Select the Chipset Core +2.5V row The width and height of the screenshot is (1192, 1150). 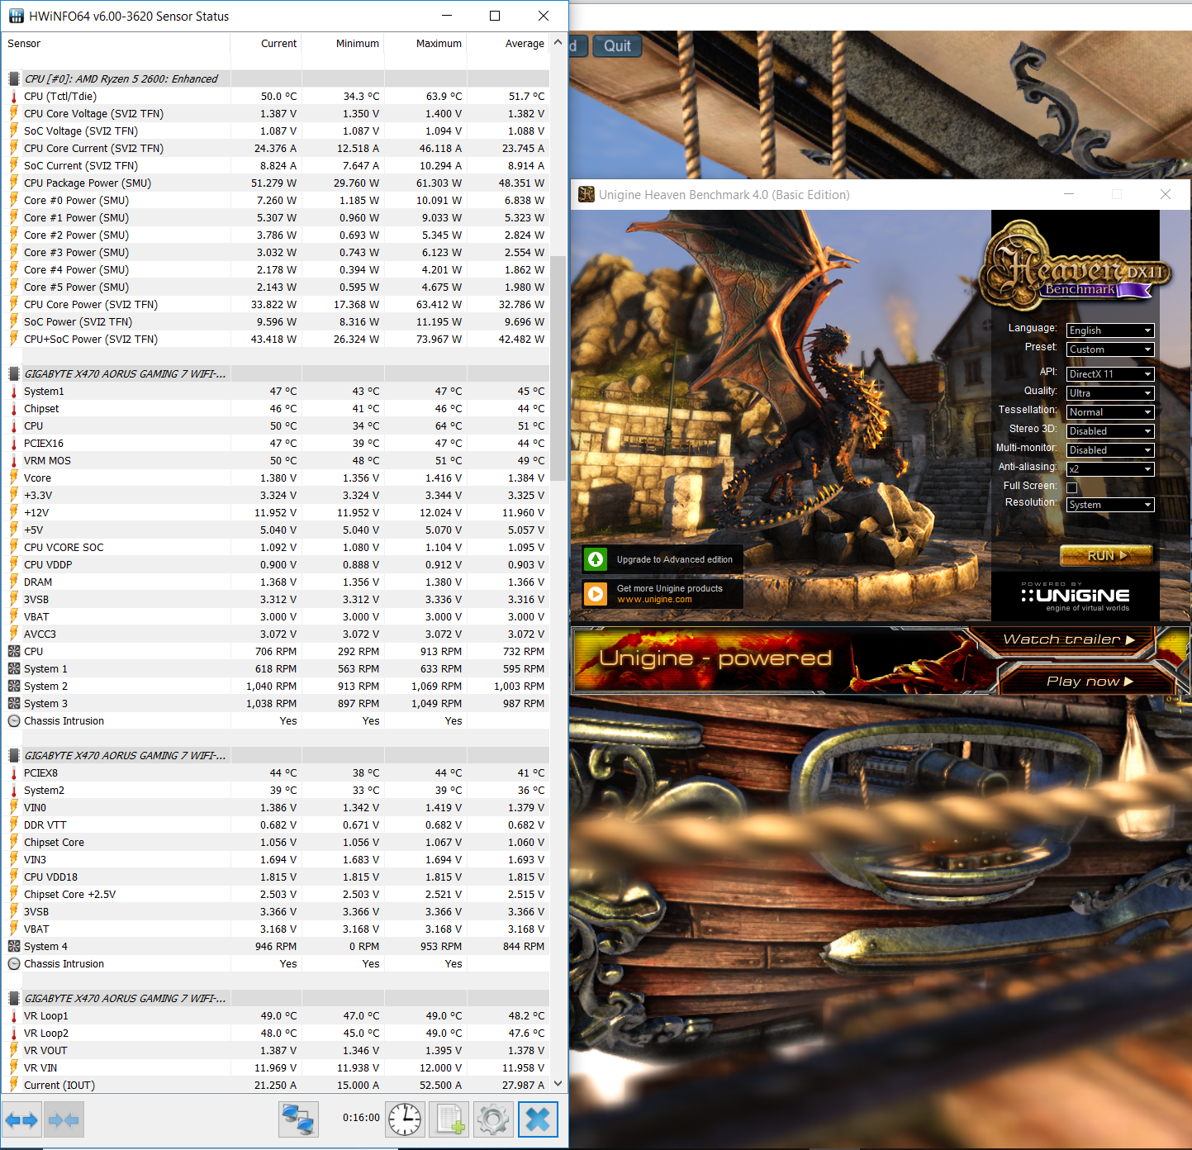click(277, 895)
